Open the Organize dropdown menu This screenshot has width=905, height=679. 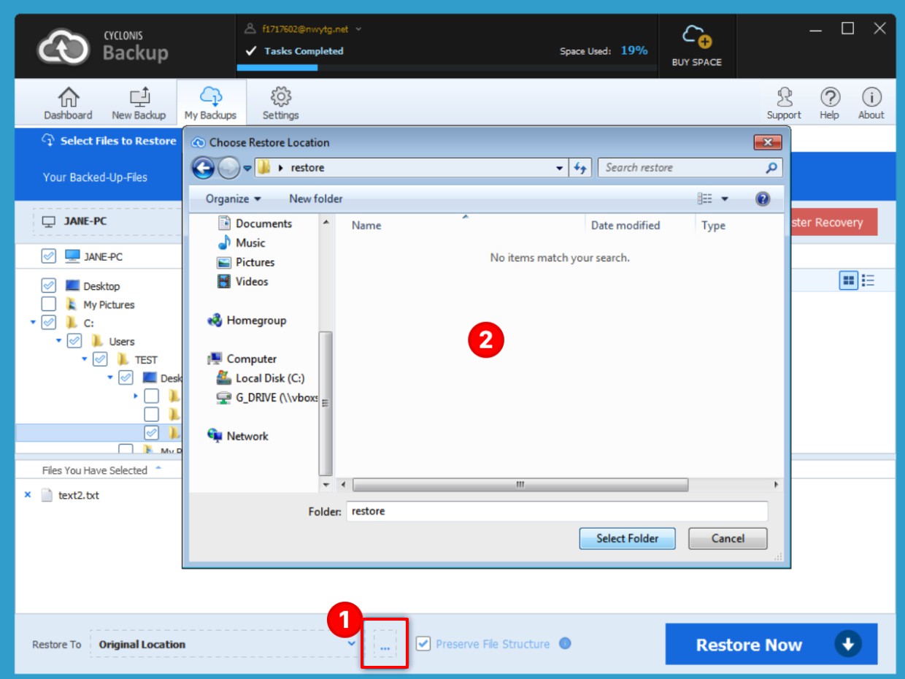tap(233, 199)
